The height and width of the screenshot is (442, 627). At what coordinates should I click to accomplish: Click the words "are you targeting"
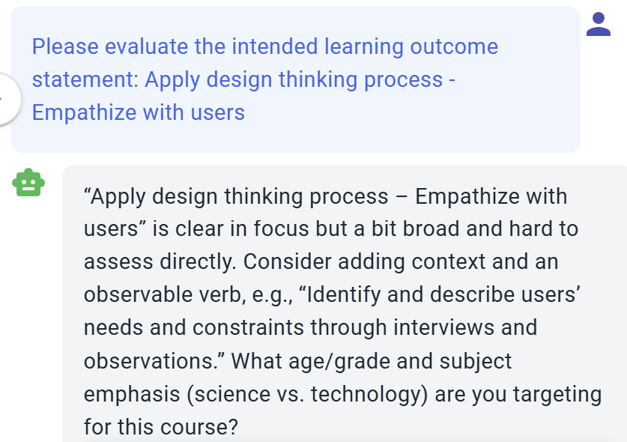point(518,394)
